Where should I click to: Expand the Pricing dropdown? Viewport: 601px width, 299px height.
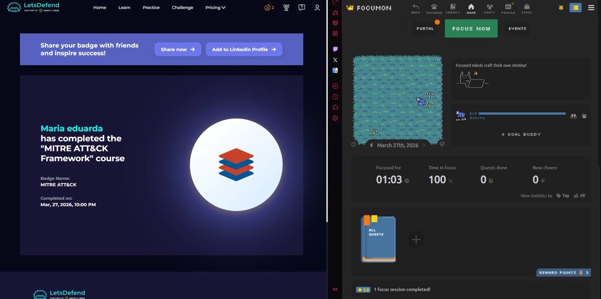(x=215, y=7)
